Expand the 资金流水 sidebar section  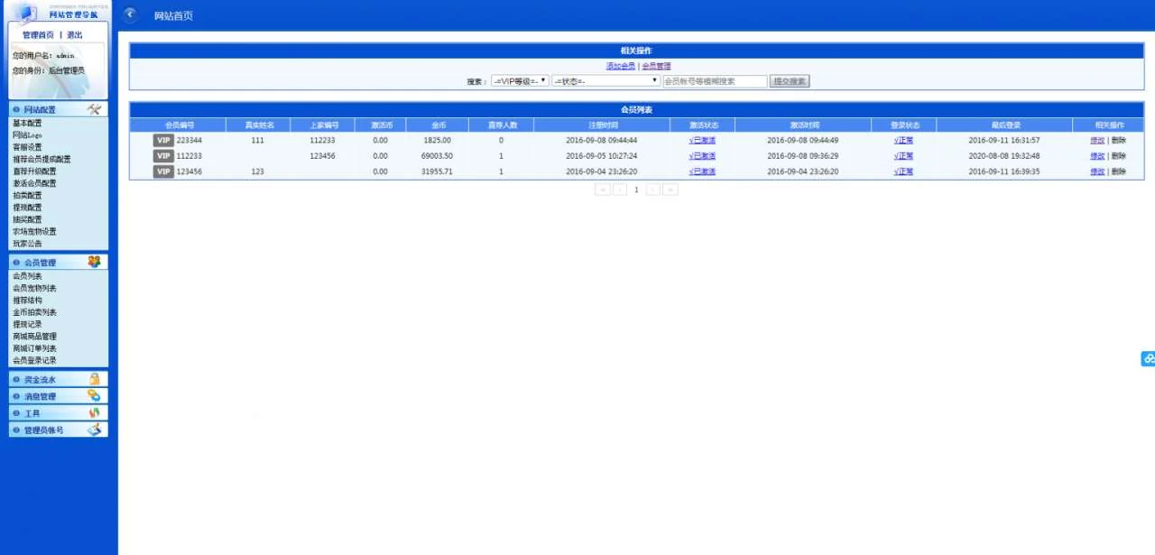40,380
